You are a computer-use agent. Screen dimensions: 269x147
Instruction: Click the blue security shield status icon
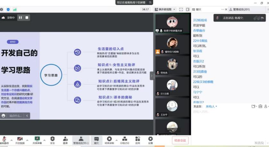[8, 10]
